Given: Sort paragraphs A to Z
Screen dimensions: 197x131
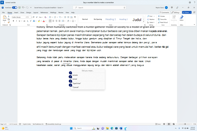Looking at the screenshot, I should pos(71,17).
